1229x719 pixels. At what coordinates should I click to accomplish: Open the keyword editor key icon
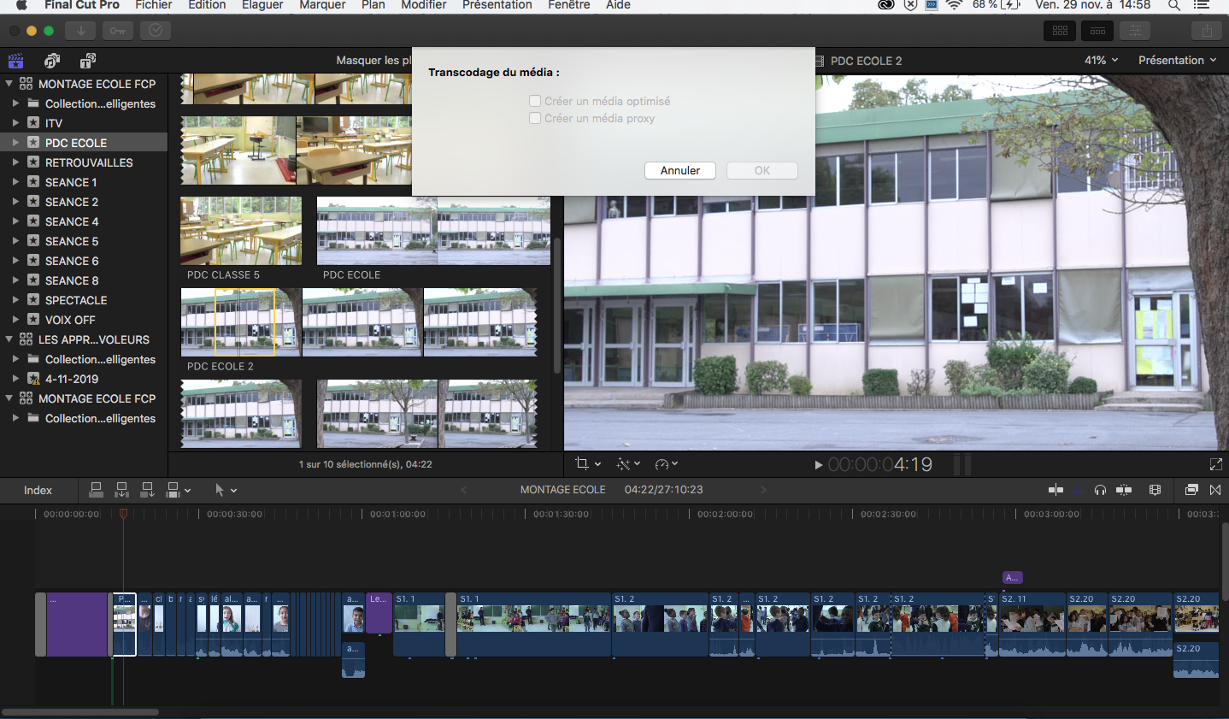[117, 31]
